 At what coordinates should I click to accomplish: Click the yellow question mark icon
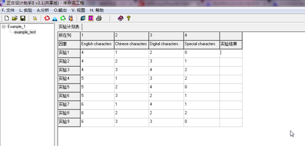click(128, 18)
